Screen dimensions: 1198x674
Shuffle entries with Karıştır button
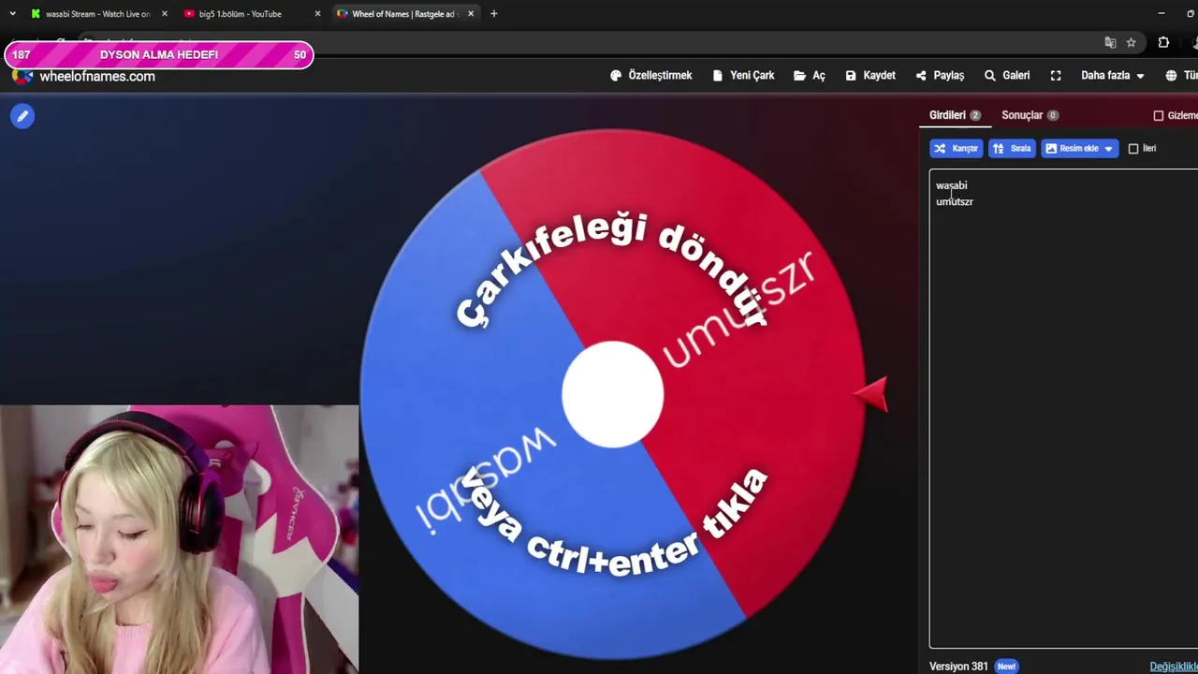point(956,148)
